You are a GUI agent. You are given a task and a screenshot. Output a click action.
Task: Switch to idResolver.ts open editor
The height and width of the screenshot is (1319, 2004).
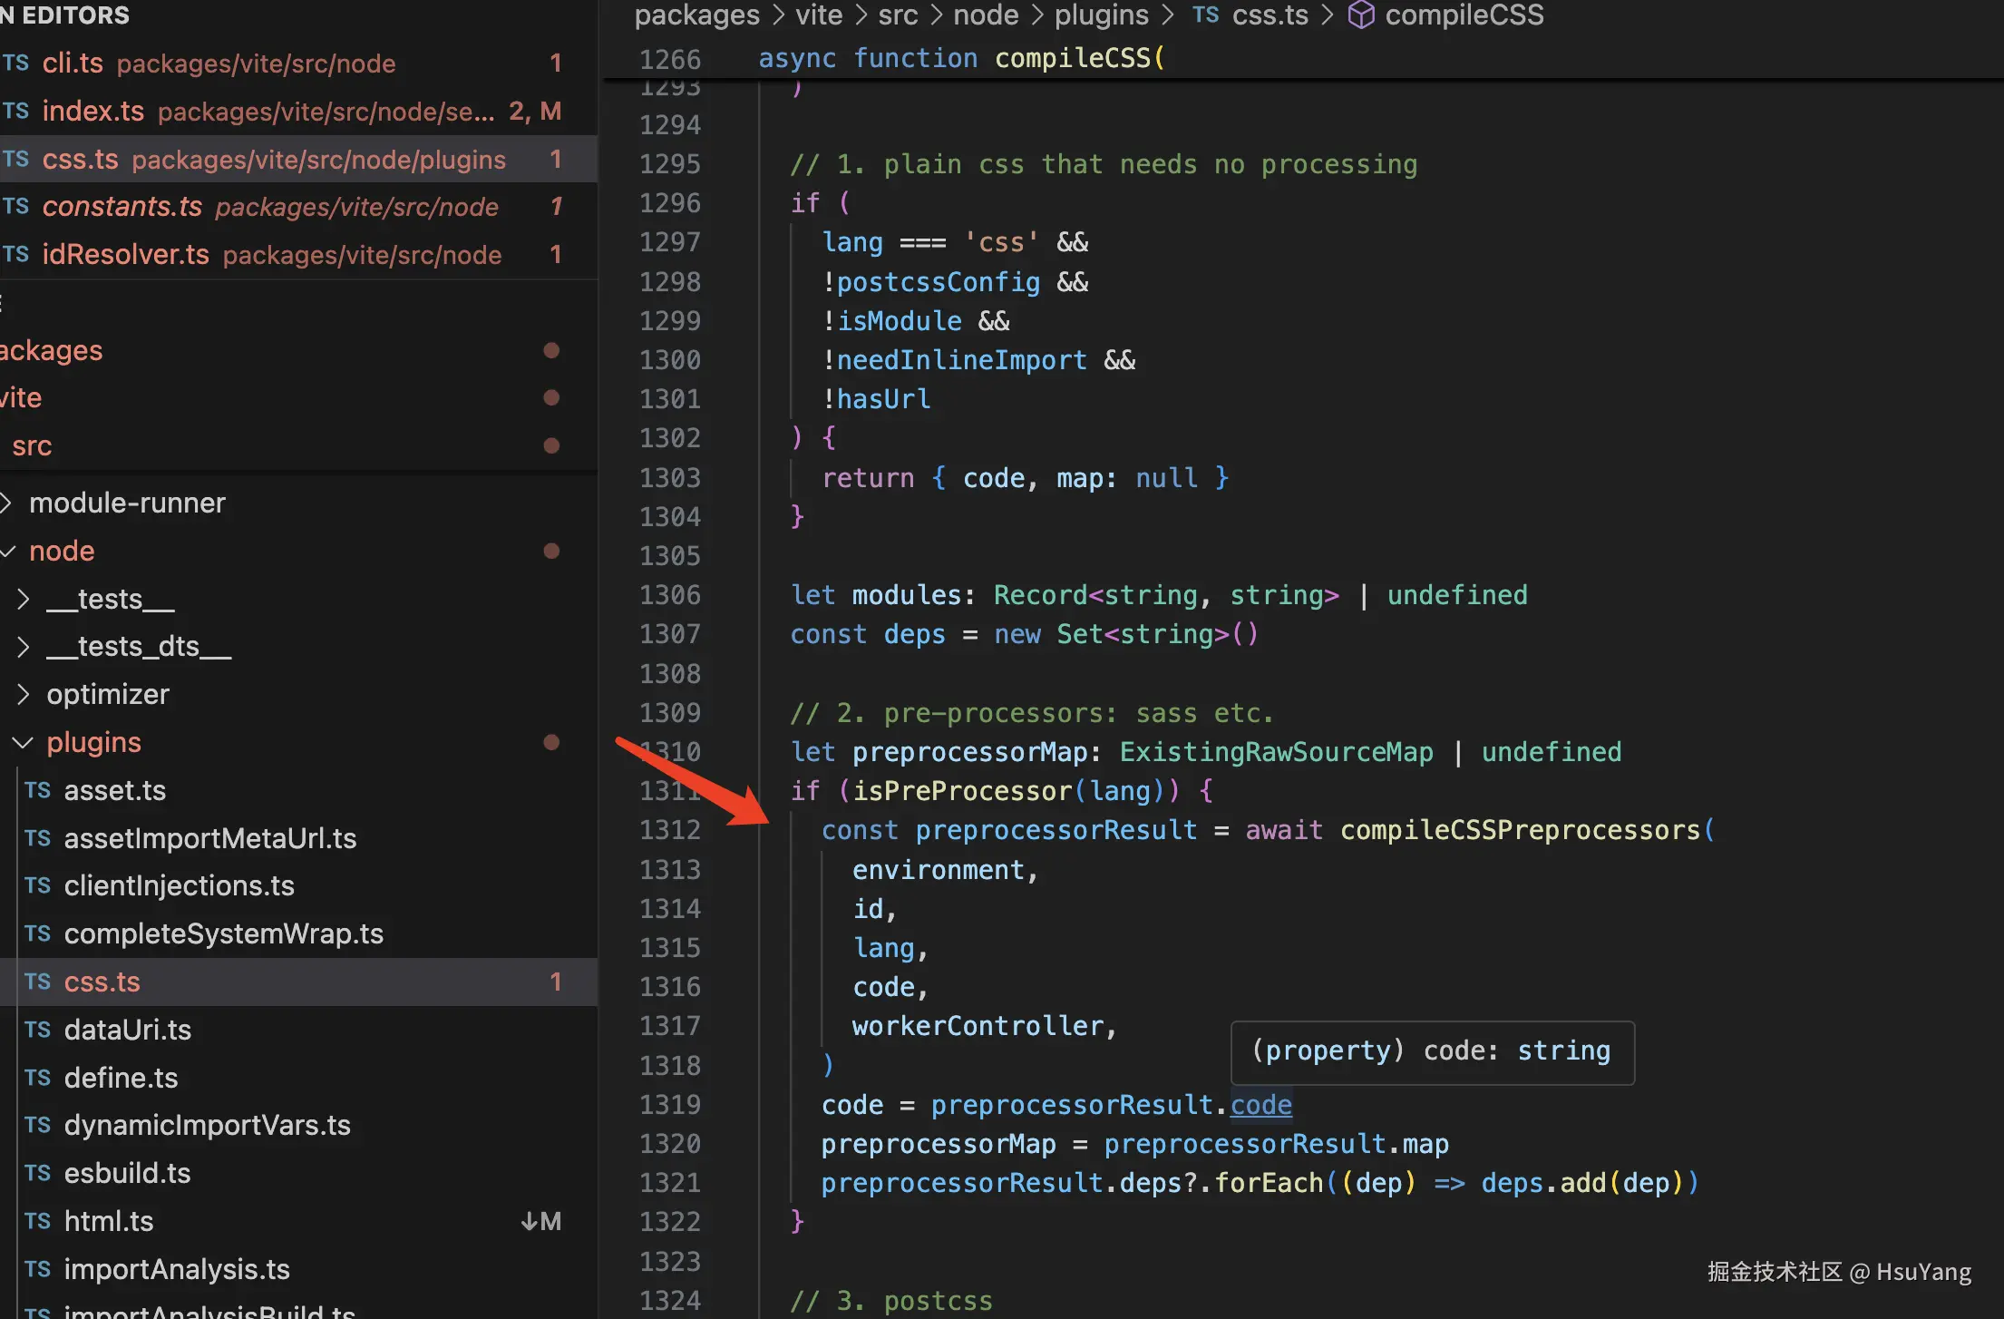[125, 255]
